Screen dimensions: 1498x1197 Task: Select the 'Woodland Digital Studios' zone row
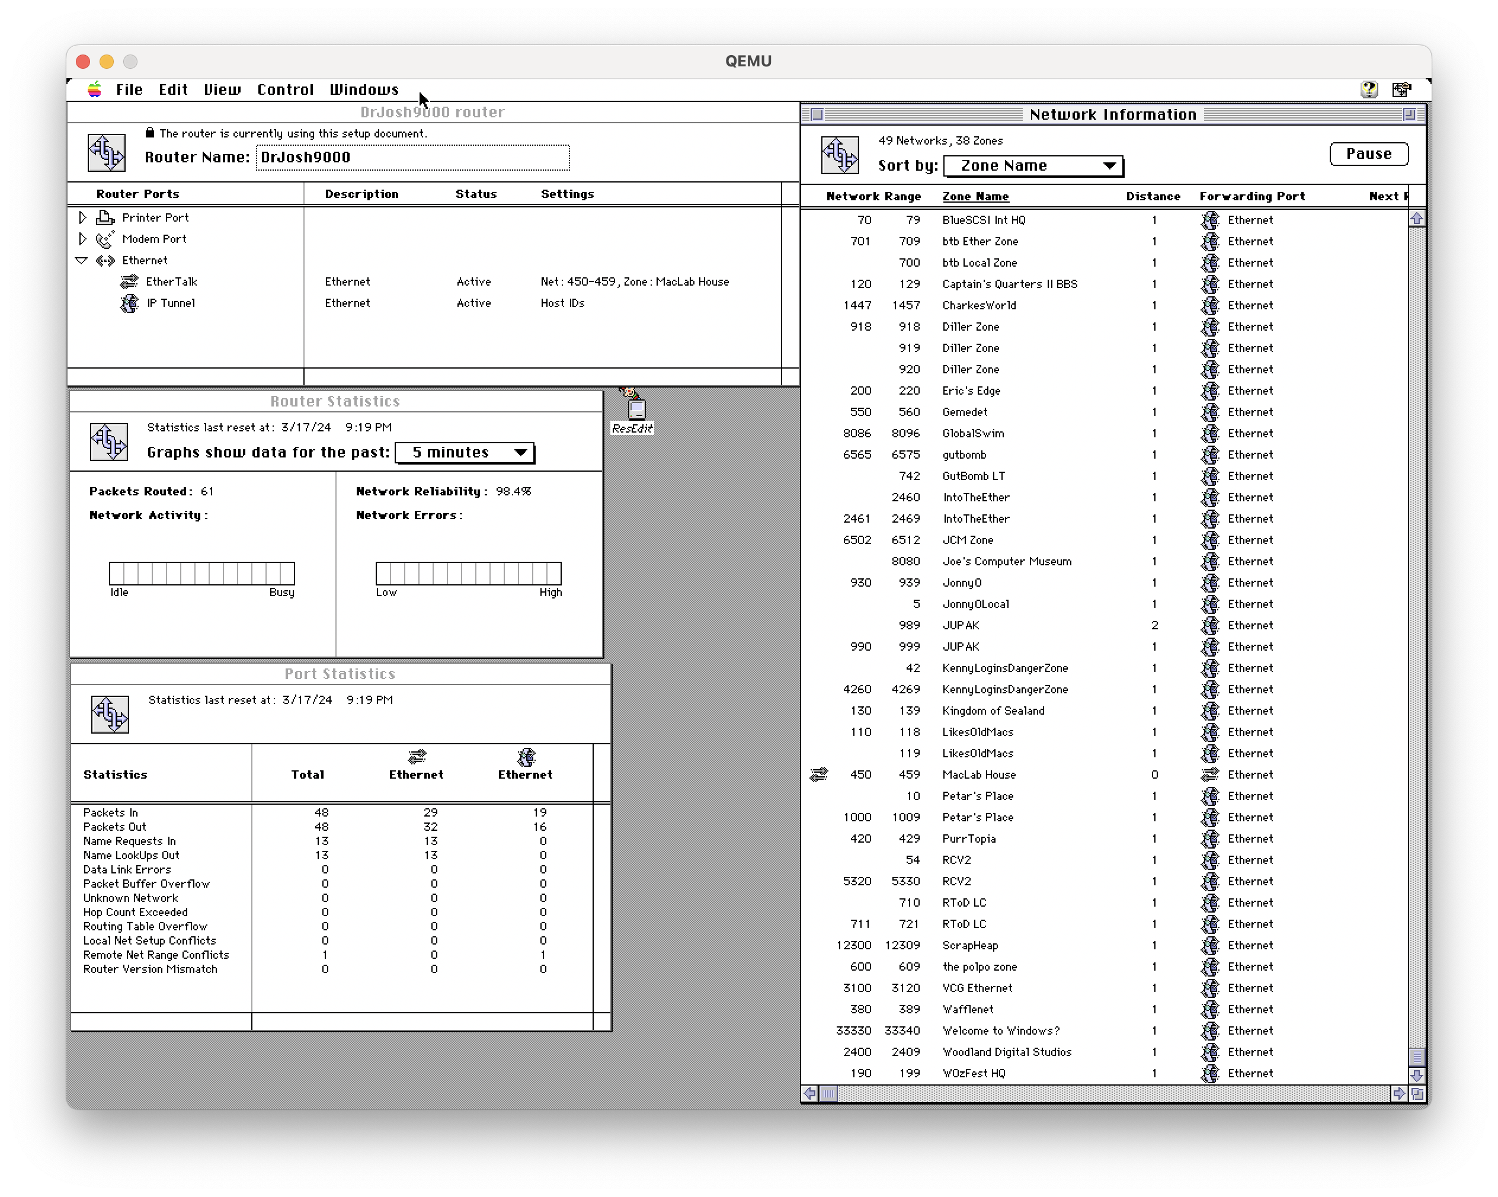point(1105,1052)
